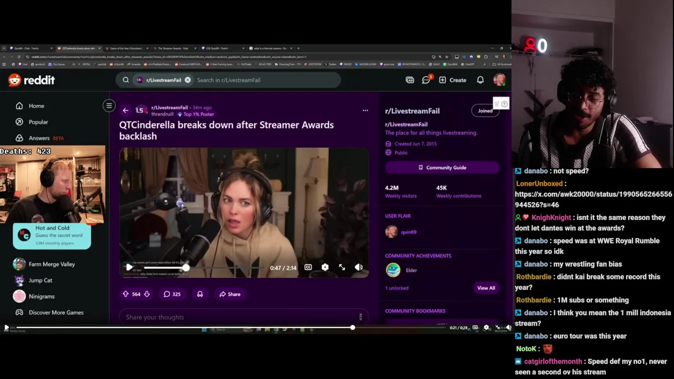The width and height of the screenshot is (674, 379).
Task: Upvote the post
Action: (x=125, y=294)
